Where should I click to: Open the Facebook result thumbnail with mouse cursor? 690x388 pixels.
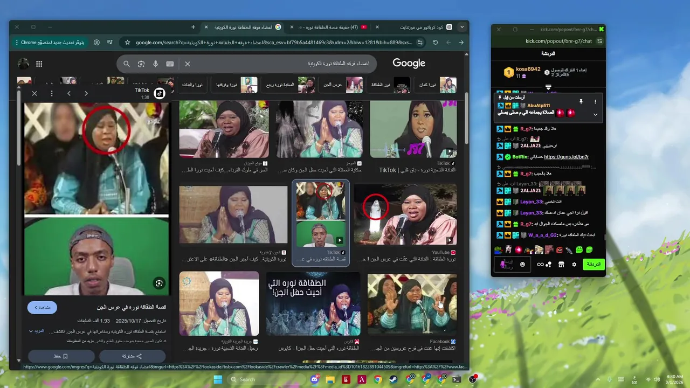pyautogui.click(x=412, y=304)
